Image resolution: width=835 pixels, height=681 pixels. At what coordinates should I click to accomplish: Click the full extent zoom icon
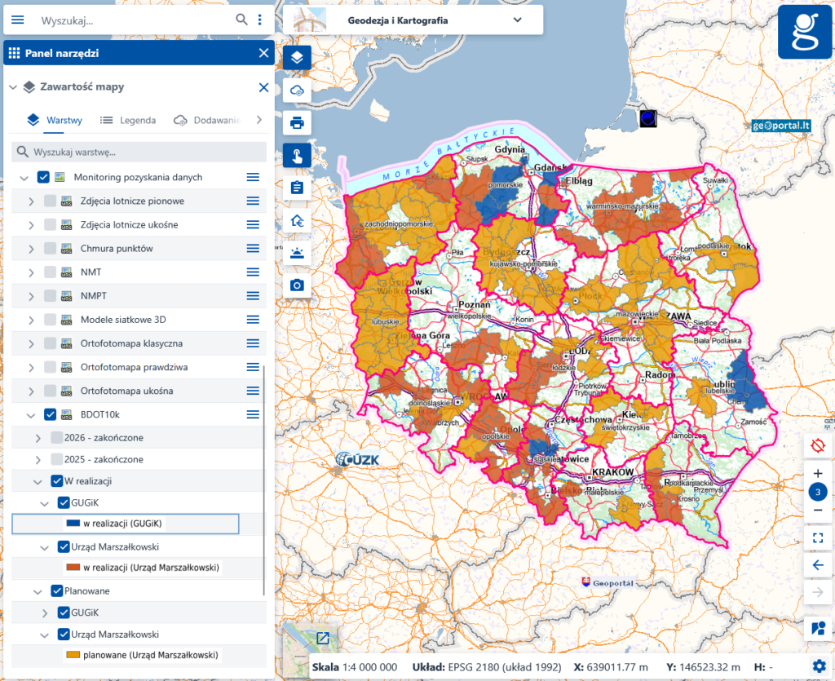[x=818, y=537]
